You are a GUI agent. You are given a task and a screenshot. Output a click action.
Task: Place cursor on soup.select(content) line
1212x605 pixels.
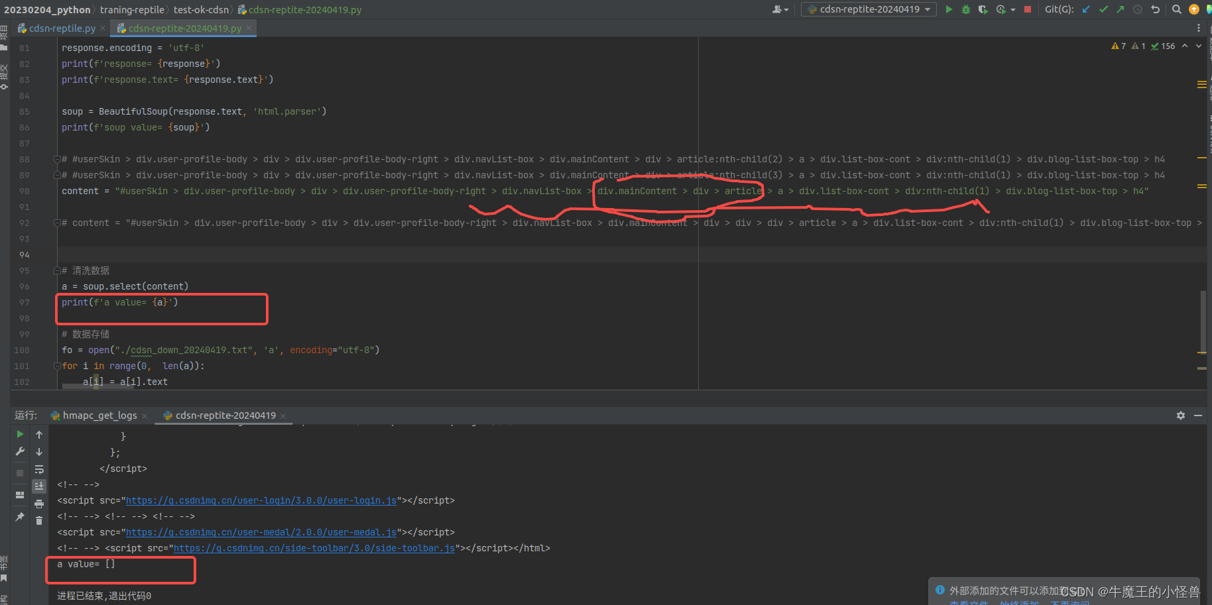(x=125, y=286)
